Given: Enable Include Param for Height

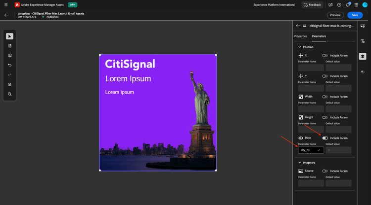Looking at the screenshot, I should point(325,117).
